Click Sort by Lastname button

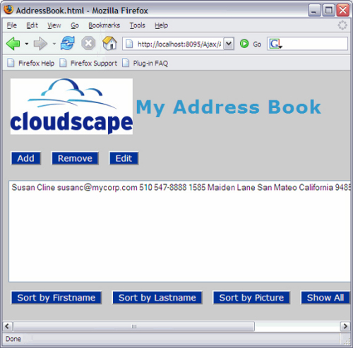157,298
